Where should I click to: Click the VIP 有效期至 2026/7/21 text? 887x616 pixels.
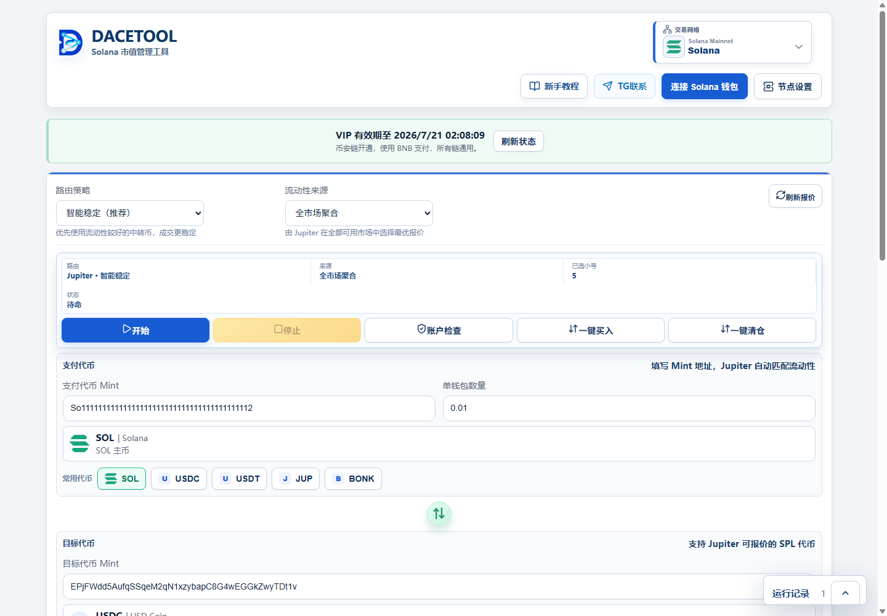tap(410, 135)
